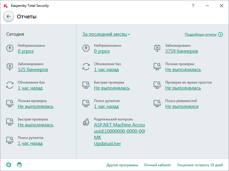Click the Kaspersky logo in the title bar
The width and height of the screenshot is (229, 171).
(x=6, y=6)
